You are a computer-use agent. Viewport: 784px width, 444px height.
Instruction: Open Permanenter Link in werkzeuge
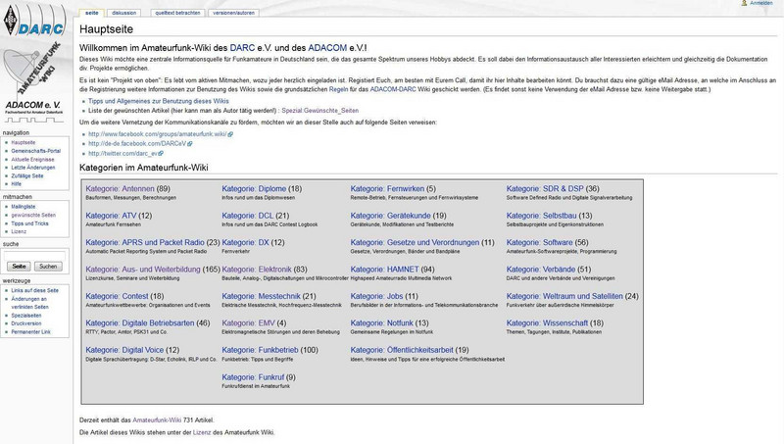[31, 332]
